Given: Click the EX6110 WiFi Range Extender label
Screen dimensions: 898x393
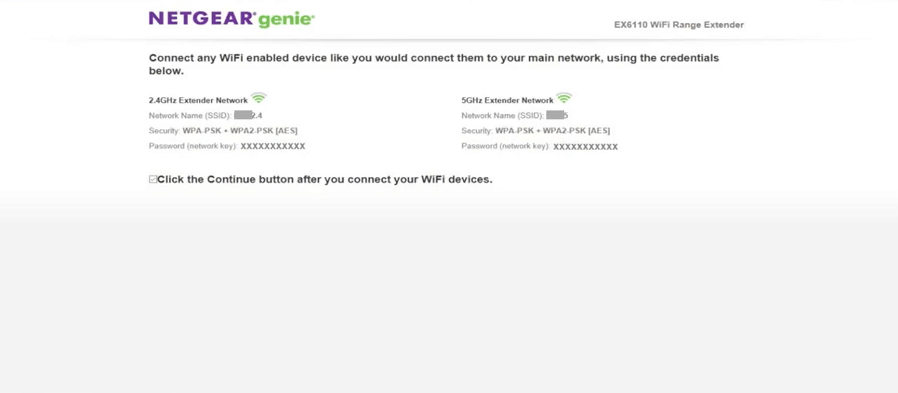Looking at the screenshot, I should [679, 25].
